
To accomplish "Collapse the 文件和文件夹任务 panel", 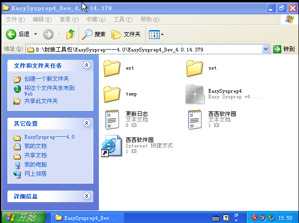I will [86, 66].
